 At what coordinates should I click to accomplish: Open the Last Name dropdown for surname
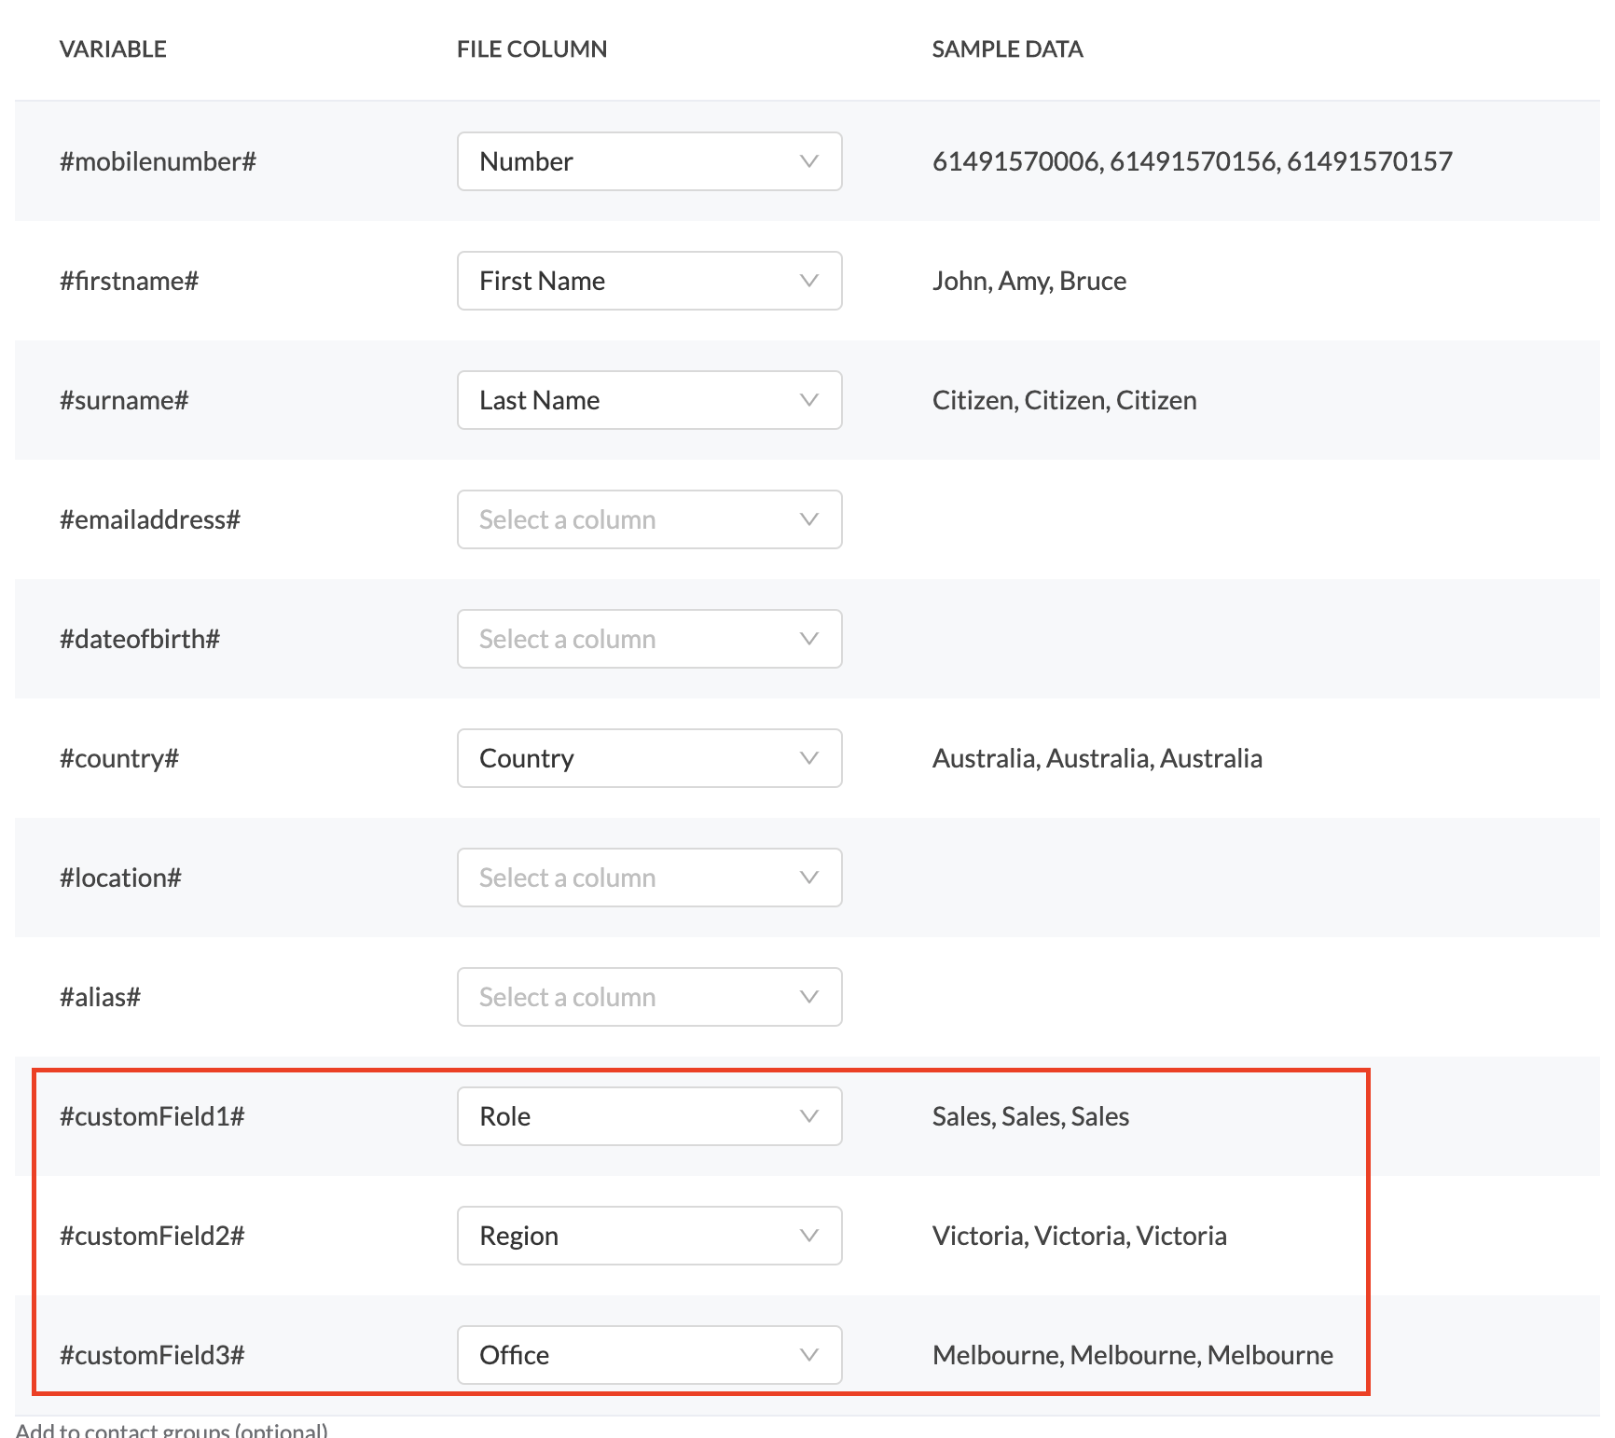[x=650, y=400]
